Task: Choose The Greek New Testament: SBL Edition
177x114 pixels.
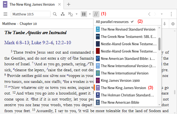Action: 126,37
